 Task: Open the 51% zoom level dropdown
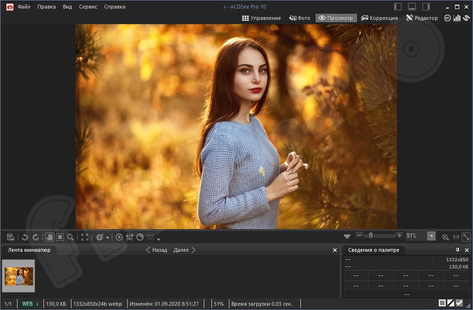[431, 236]
